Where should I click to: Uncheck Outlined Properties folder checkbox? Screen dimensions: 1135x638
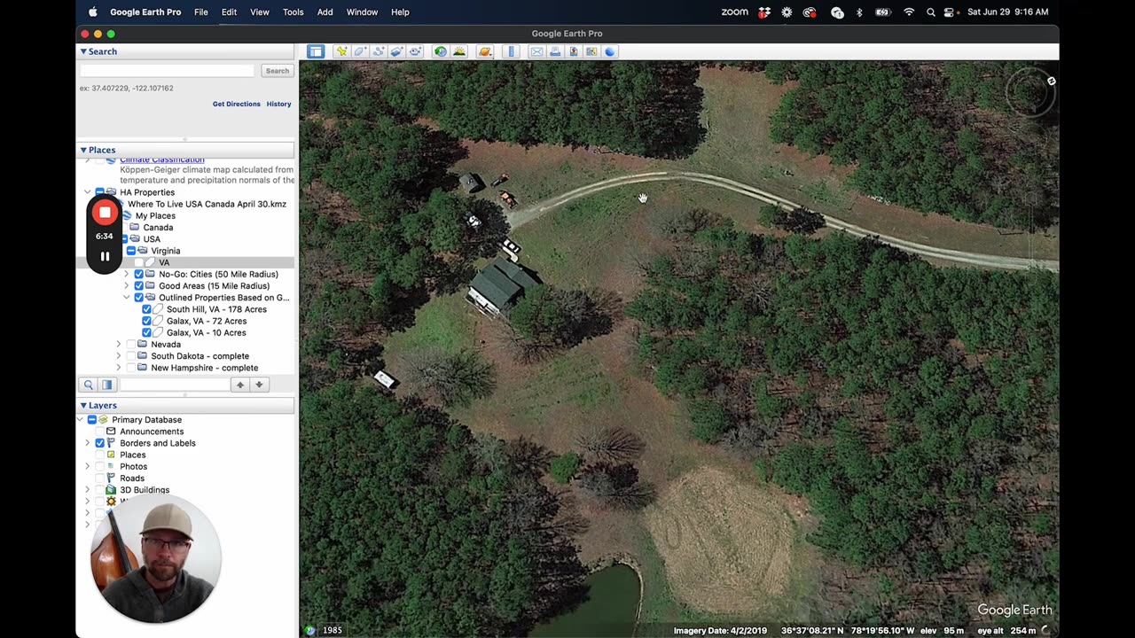138,298
